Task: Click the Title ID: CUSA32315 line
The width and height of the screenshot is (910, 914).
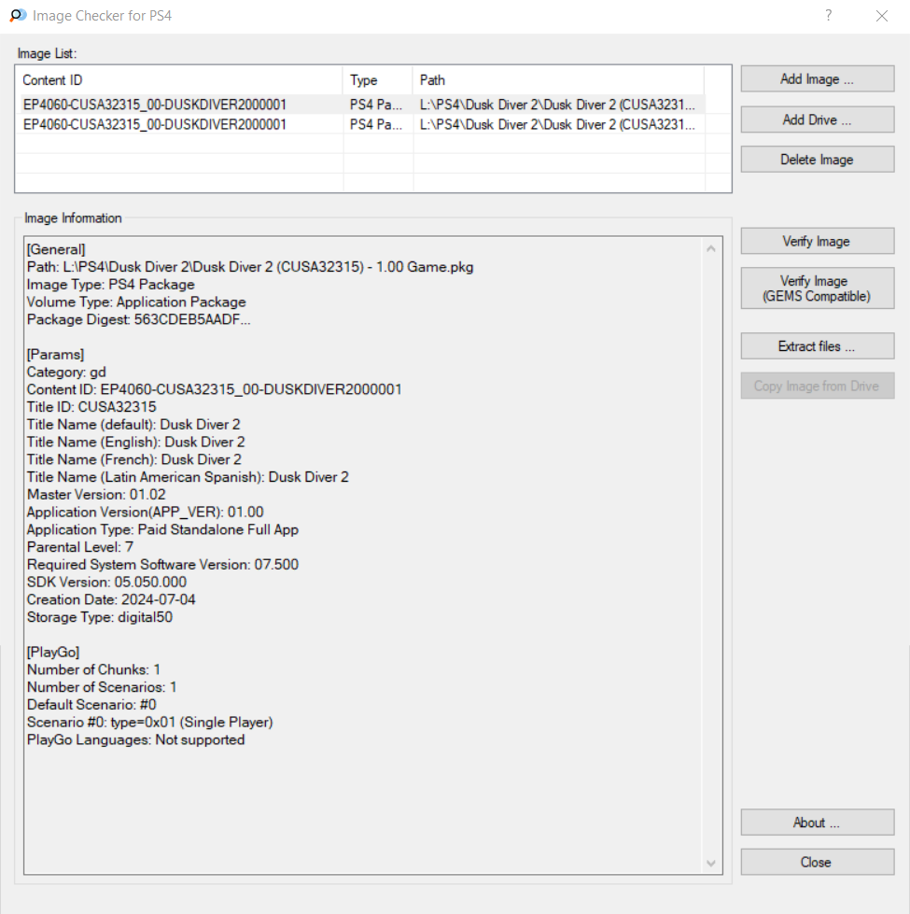Action: pos(91,407)
